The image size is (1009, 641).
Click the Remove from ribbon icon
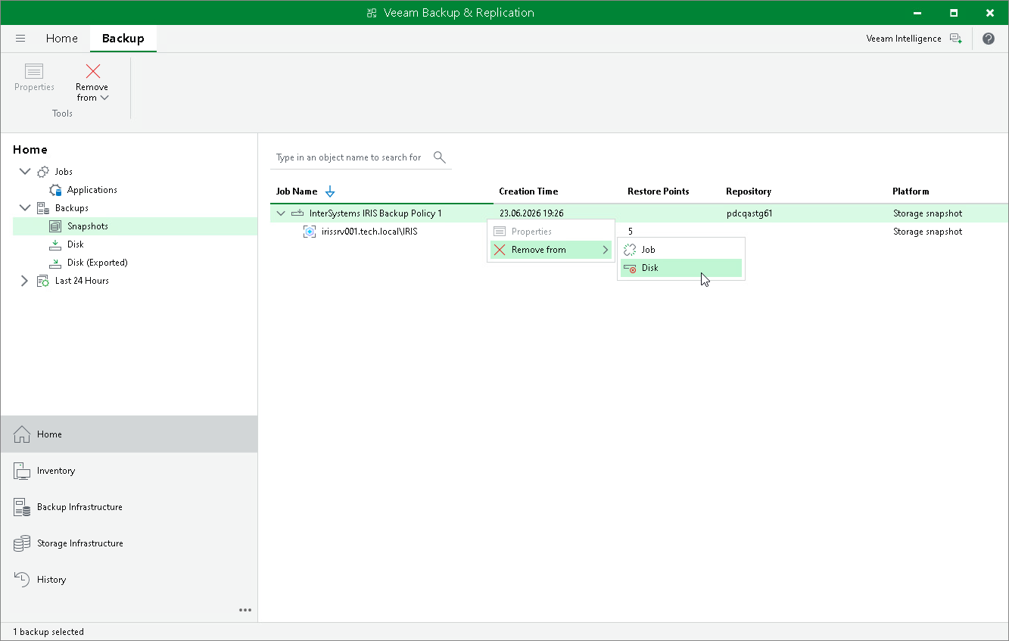point(93,72)
